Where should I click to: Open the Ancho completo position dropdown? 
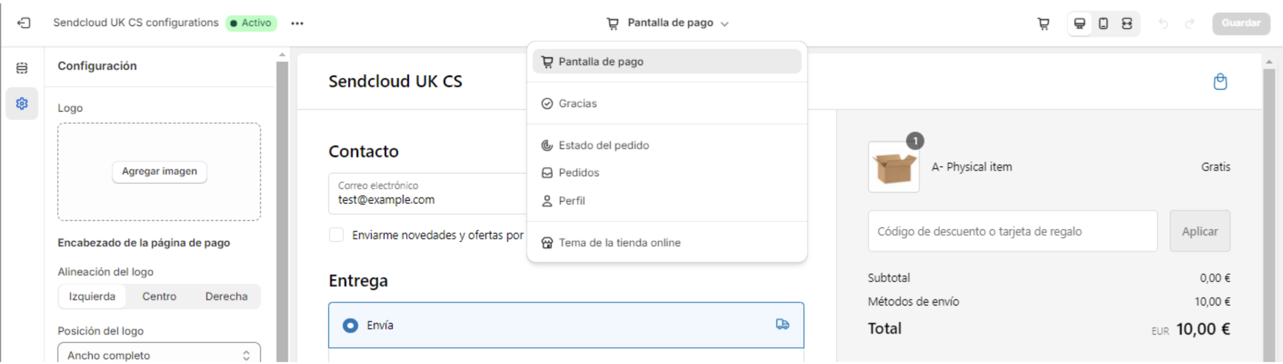159,355
